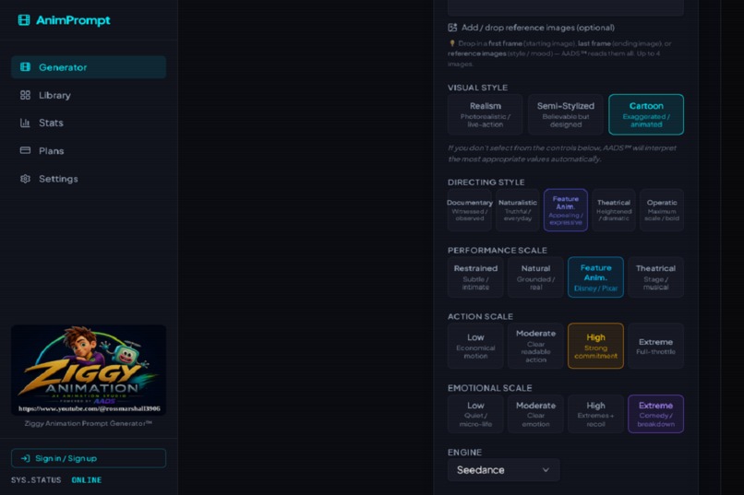This screenshot has height=495, width=744.
Task: Click the ENGINE heading
Action: [x=464, y=453]
